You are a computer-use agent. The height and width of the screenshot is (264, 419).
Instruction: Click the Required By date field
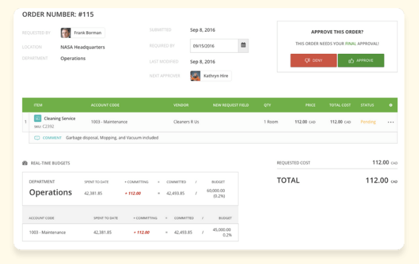tap(214, 45)
